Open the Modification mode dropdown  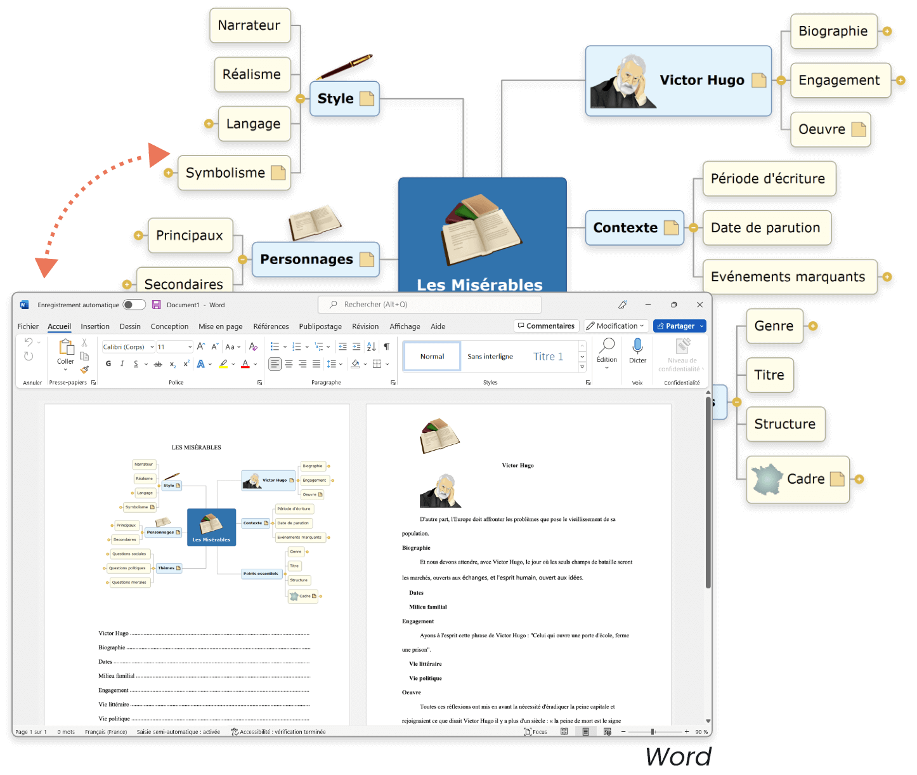tap(616, 326)
